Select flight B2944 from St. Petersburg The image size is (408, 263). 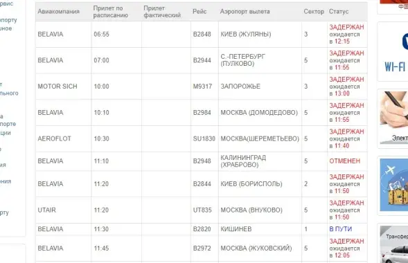pyautogui.click(x=202, y=60)
